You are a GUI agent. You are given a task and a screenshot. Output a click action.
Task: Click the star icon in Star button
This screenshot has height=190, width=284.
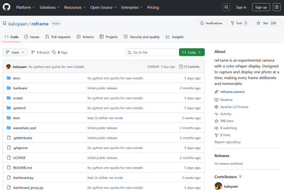point(259,23)
